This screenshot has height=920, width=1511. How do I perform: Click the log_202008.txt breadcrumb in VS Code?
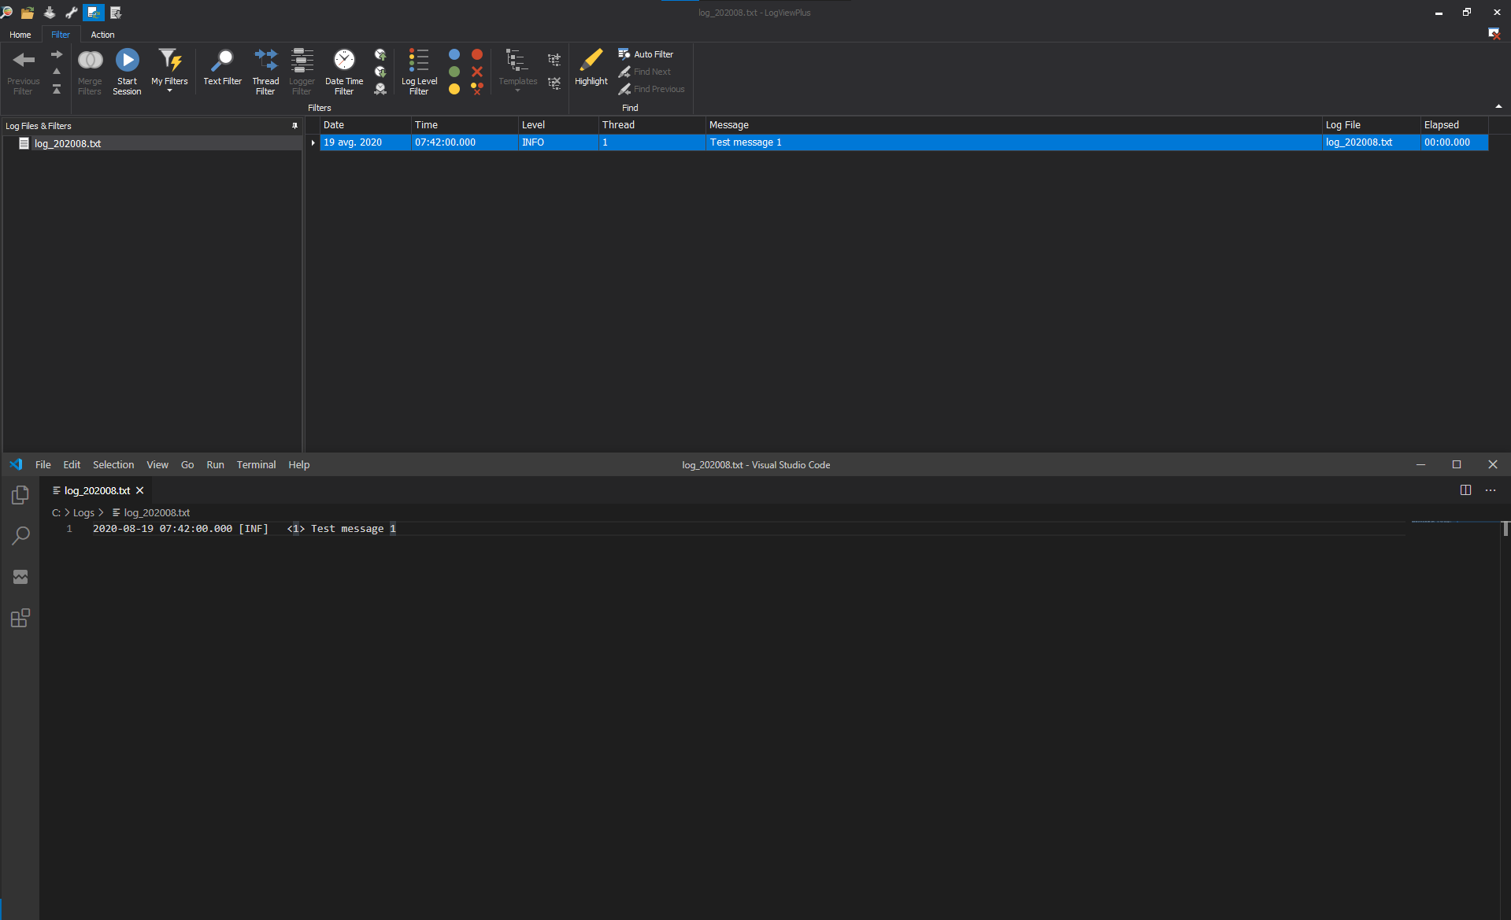click(x=157, y=513)
